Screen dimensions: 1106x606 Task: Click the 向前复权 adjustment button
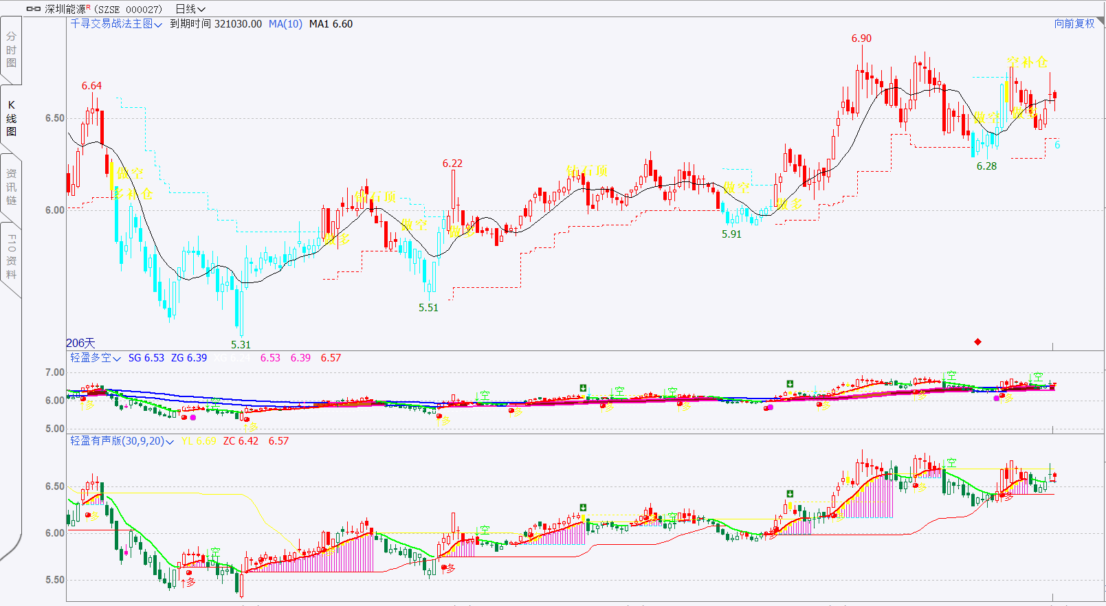[x=1074, y=23]
